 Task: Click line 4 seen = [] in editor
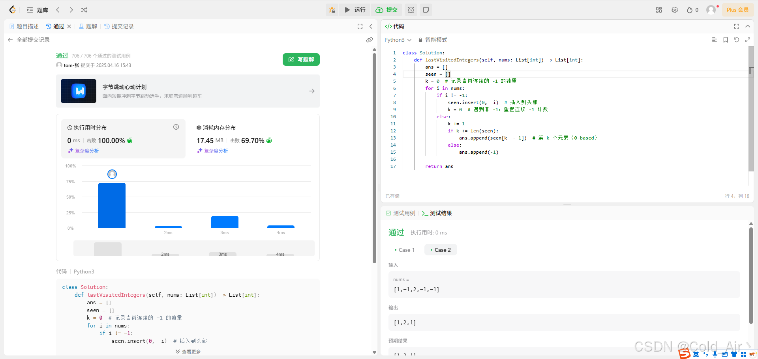pyautogui.click(x=438, y=74)
